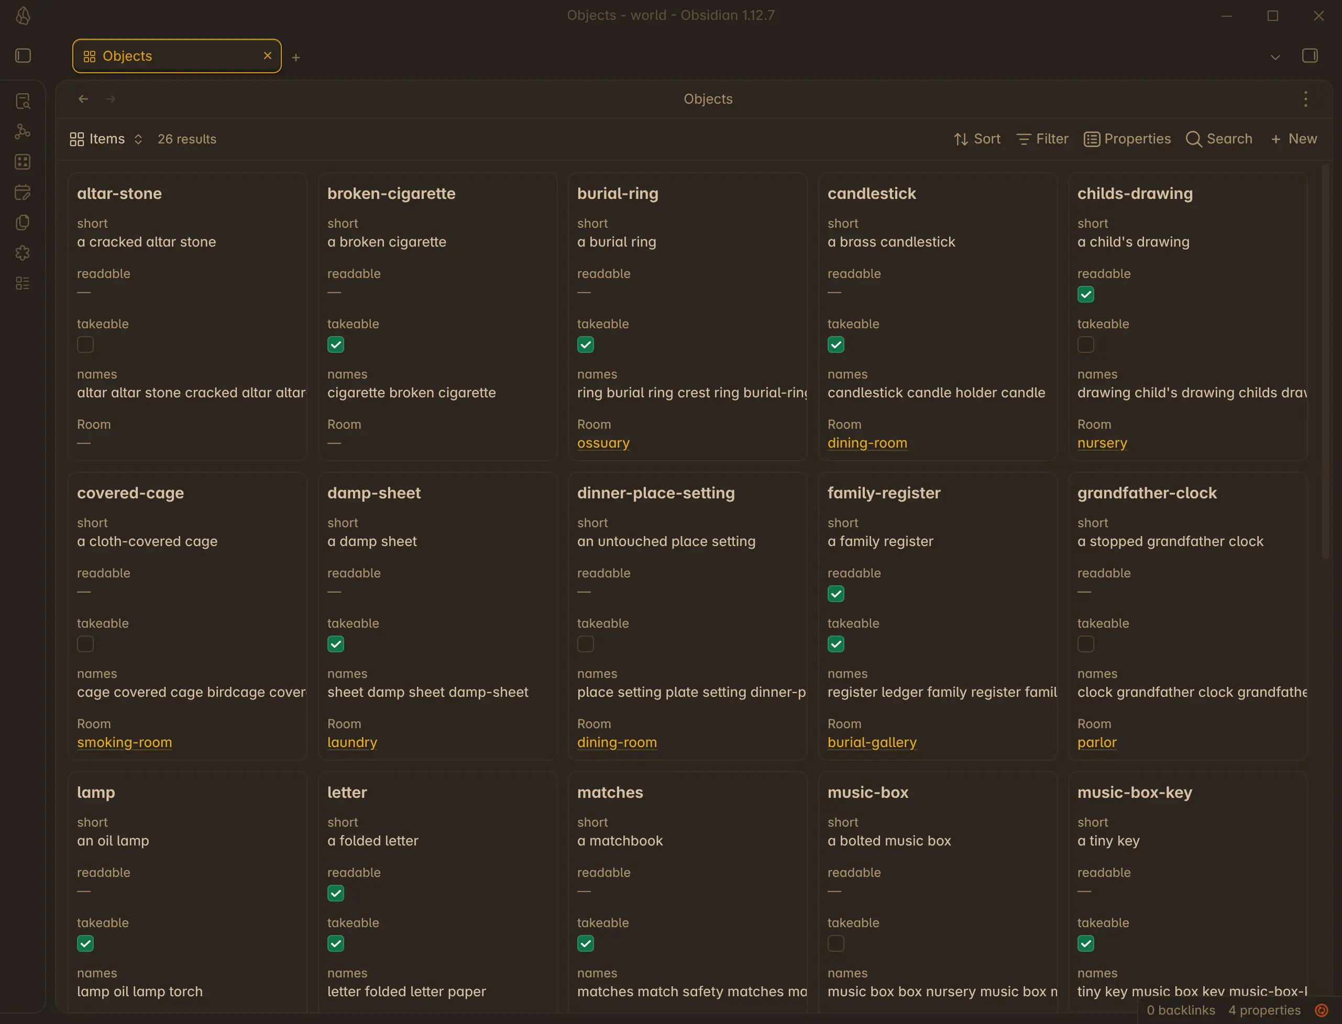The width and height of the screenshot is (1342, 1024).
Task: Toggle the right sidebar panel icon
Action: (x=1310, y=56)
